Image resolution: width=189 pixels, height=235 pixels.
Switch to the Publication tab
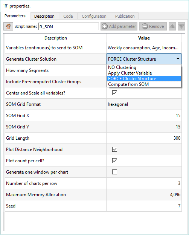tap(125, 16)
